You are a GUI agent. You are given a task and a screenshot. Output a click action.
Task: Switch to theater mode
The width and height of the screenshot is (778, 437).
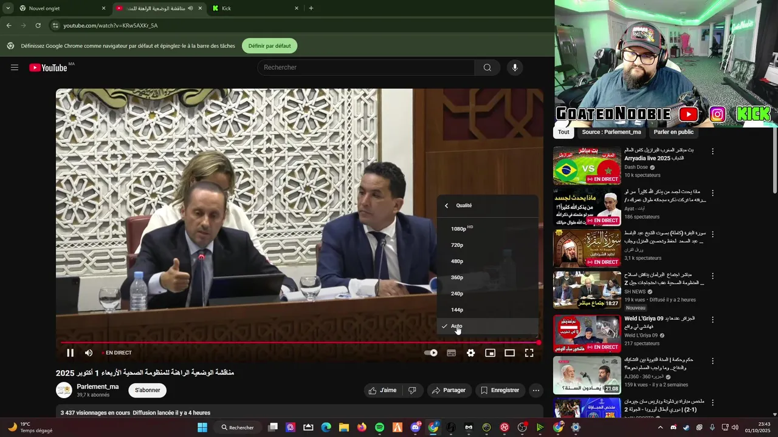(x=509, y=353)
